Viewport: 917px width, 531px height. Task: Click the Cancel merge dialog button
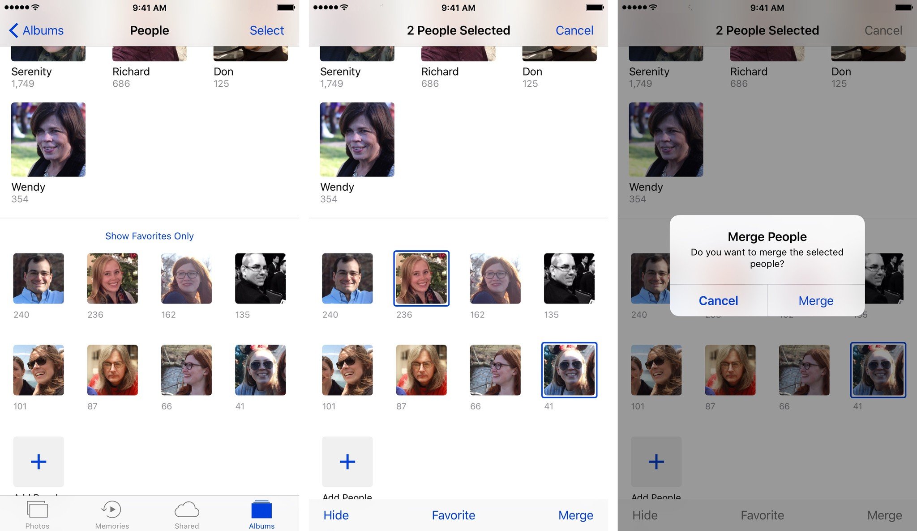718,300
